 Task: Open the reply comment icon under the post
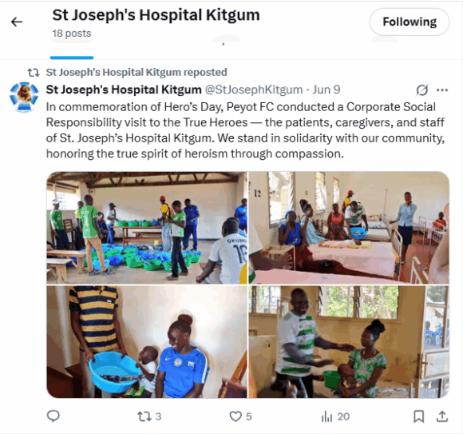click(x=53, y=416)
